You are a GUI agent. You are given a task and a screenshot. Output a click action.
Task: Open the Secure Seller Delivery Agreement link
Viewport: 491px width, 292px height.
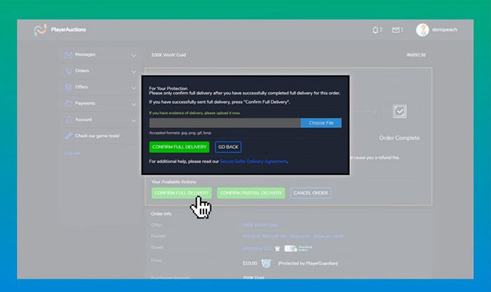(253, 161)
